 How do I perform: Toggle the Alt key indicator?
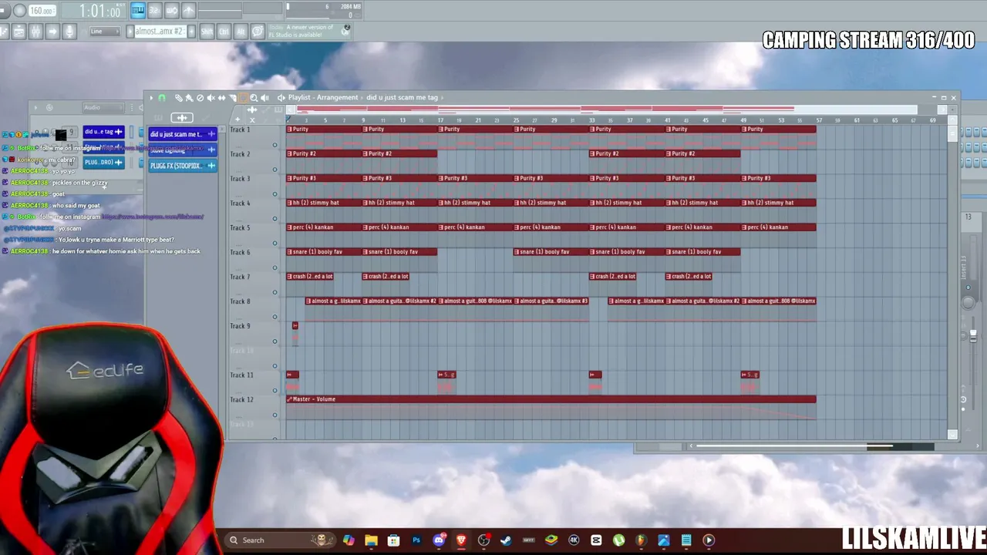(x=241, y=32)
